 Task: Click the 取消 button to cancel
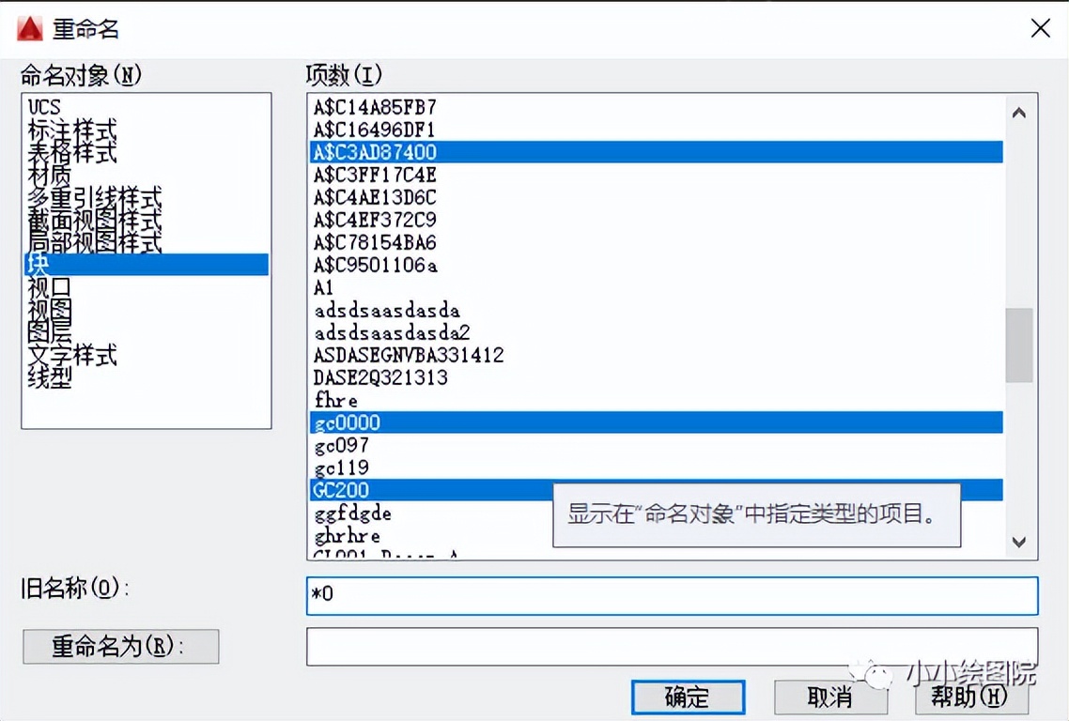click(830, 698)
